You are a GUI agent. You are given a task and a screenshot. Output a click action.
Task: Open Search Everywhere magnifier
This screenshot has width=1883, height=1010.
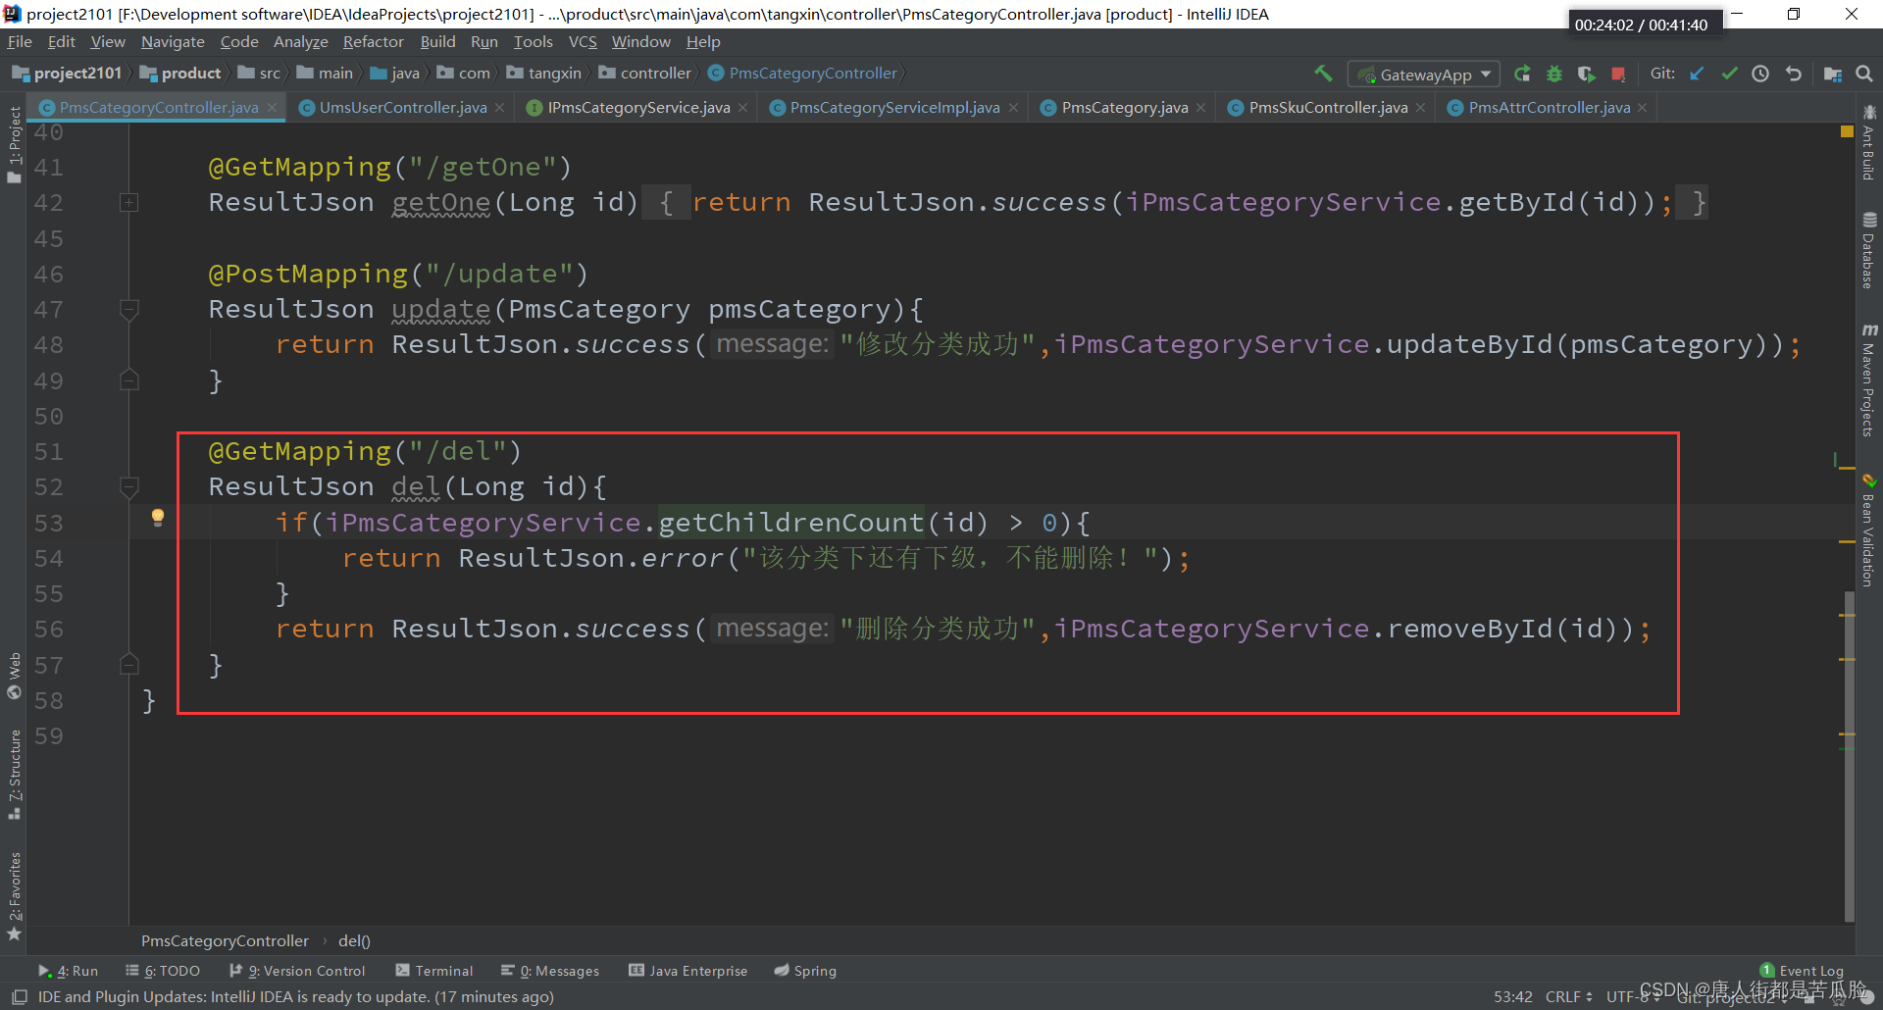(x=1864, y=74)
